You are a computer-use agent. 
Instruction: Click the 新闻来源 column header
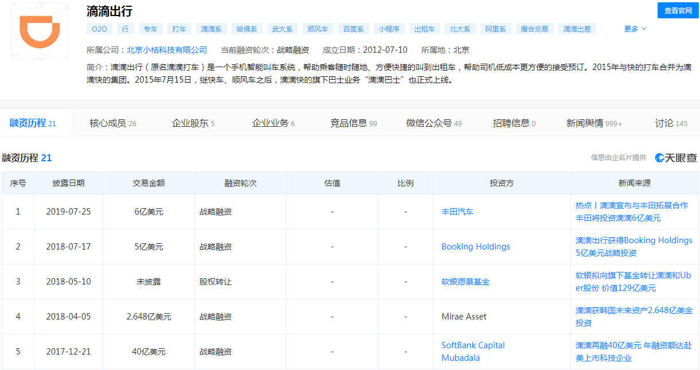[x=635, y=184]
